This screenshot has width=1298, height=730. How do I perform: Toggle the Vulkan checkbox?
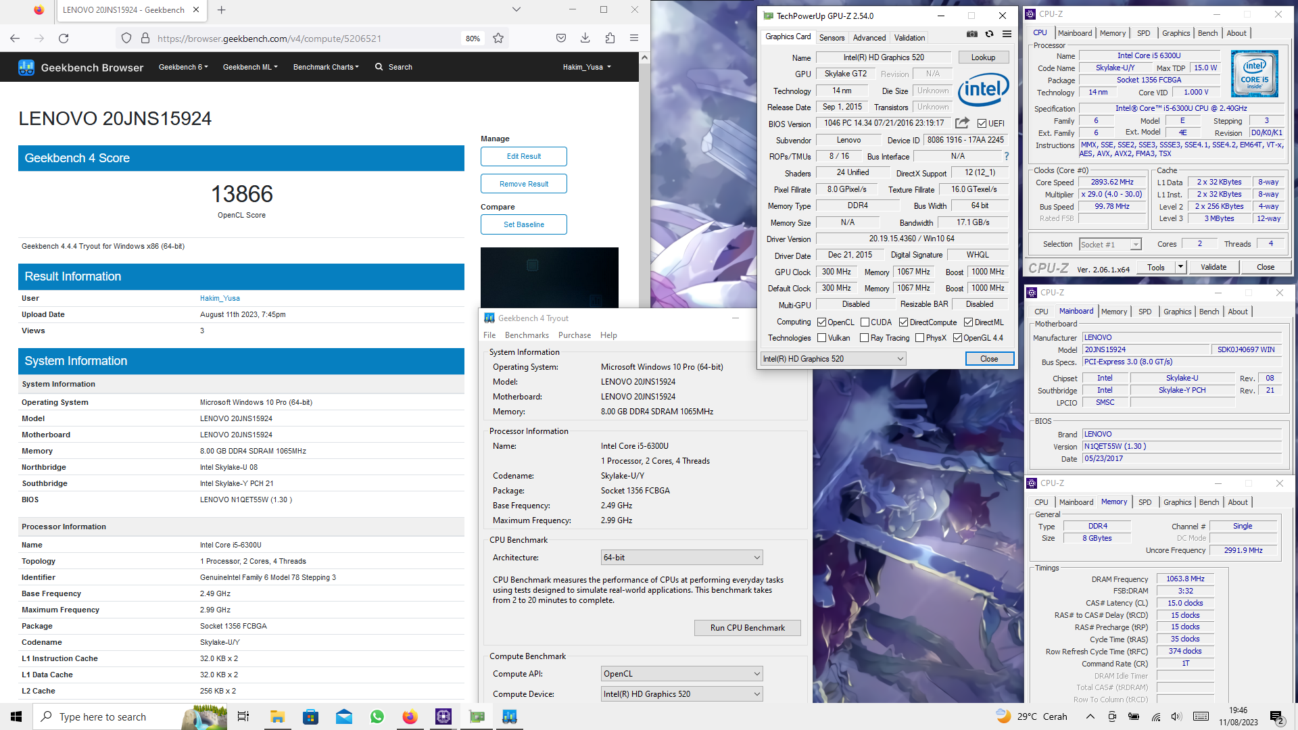(x=821, y=338)
